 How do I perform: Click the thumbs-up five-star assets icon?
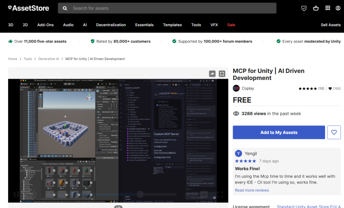[x=10, y=41]
